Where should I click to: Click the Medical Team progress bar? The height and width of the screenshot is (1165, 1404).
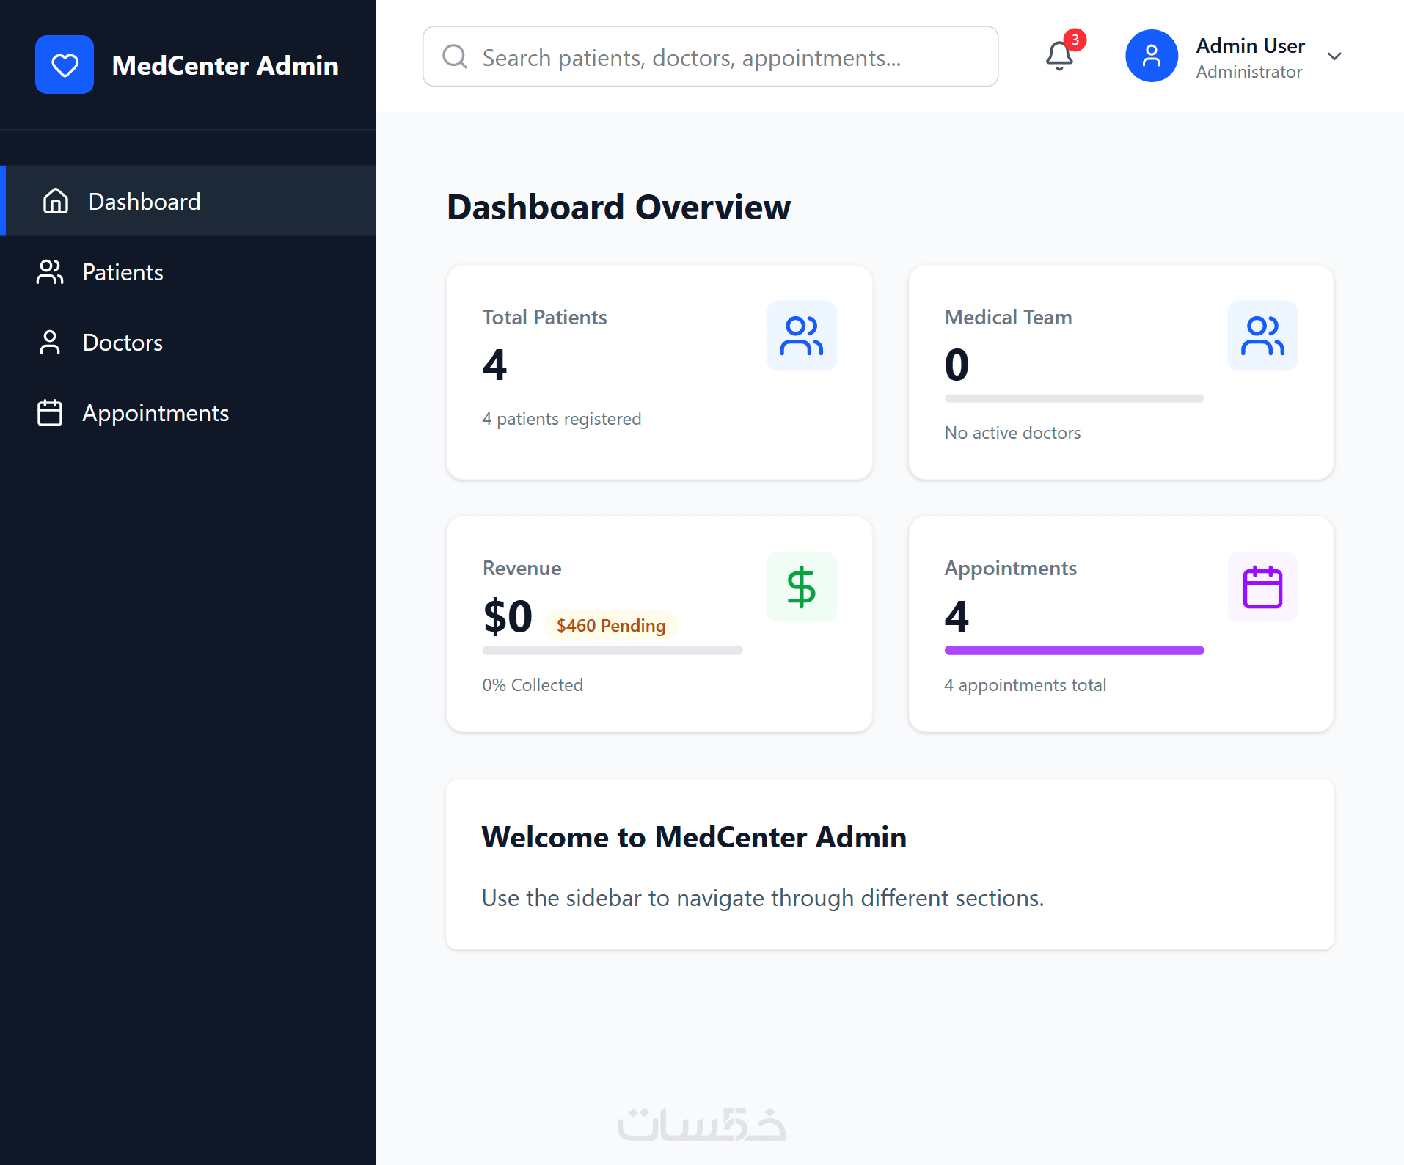[x=1074, y=398]
